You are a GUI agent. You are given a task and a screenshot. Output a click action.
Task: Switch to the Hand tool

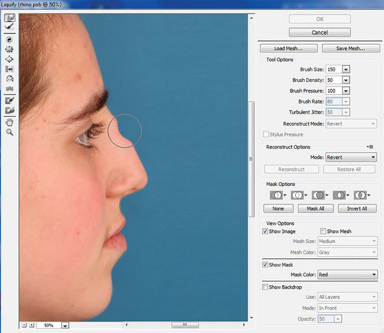[x=9, y=122]
